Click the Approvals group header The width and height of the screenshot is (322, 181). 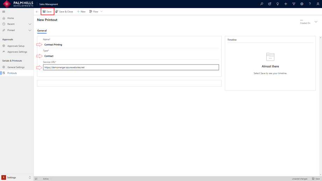coord(8,40)
